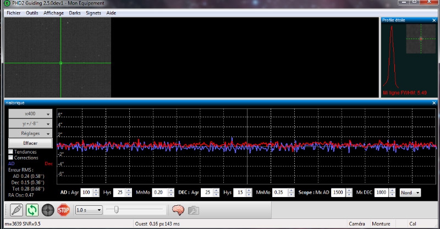Click the m=3639 SNR=9.5 status text
Image resolution: width=440 pixels, height=229 pixels.
(23, 224)
